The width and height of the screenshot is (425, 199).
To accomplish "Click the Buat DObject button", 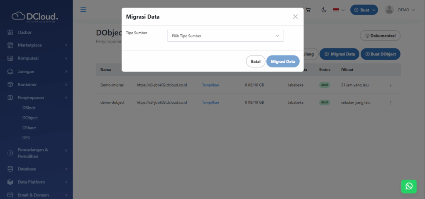I will click(380, 54).
